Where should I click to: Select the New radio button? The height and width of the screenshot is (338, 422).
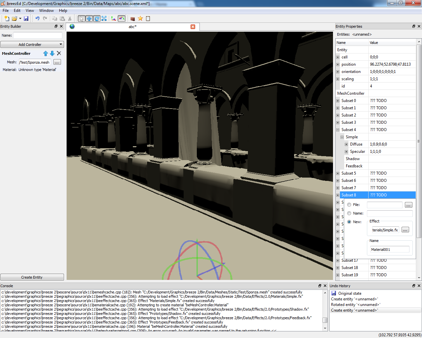[349, 222]
